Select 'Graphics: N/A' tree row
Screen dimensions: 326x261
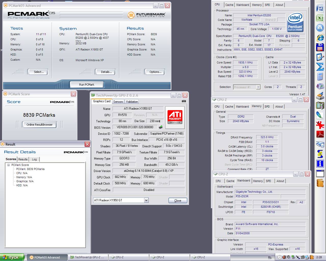[25, 181]
